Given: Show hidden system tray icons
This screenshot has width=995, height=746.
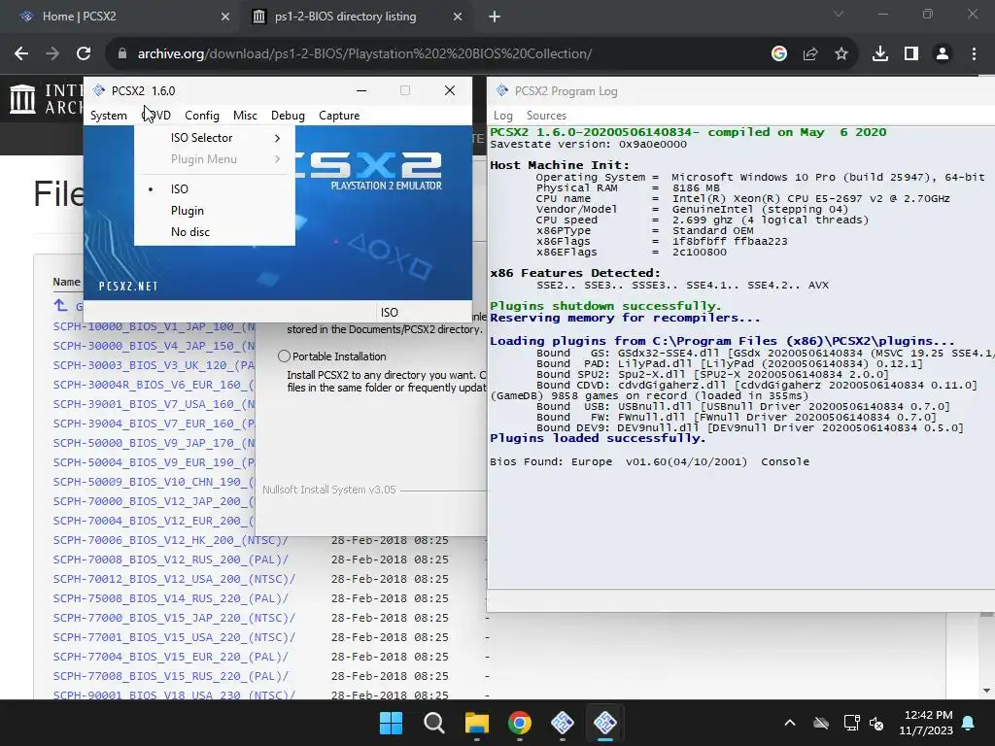Looking at the screenshot, I should 790,723.
